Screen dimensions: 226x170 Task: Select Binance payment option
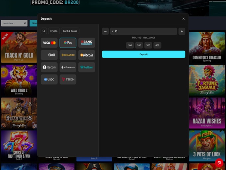pyautogui.click(x=68, y=55)
